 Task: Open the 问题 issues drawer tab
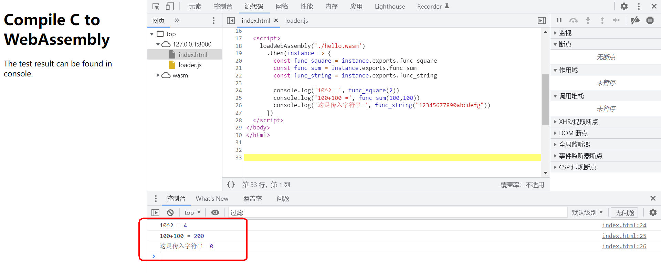283,199
